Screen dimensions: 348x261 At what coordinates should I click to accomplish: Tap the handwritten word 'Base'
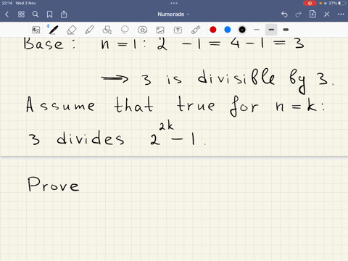coord(43,43)
